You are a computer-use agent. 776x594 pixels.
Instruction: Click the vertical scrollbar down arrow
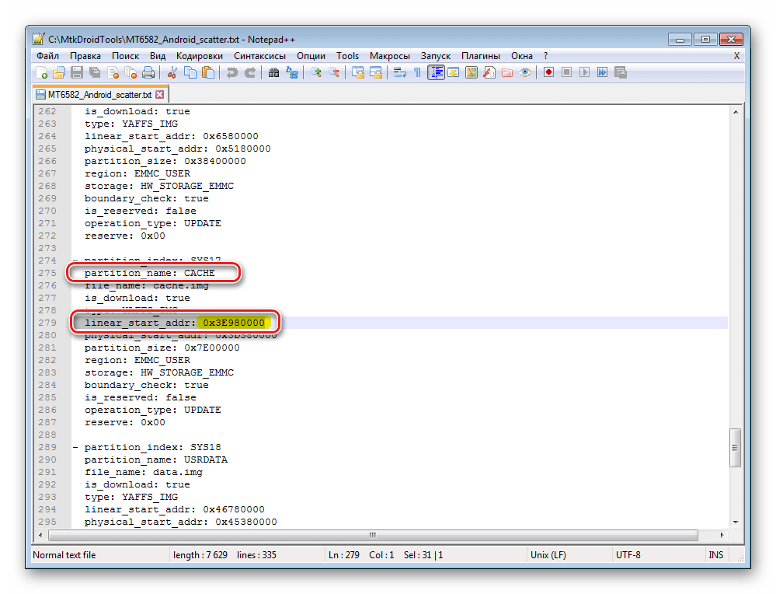(x=736, y=522)
